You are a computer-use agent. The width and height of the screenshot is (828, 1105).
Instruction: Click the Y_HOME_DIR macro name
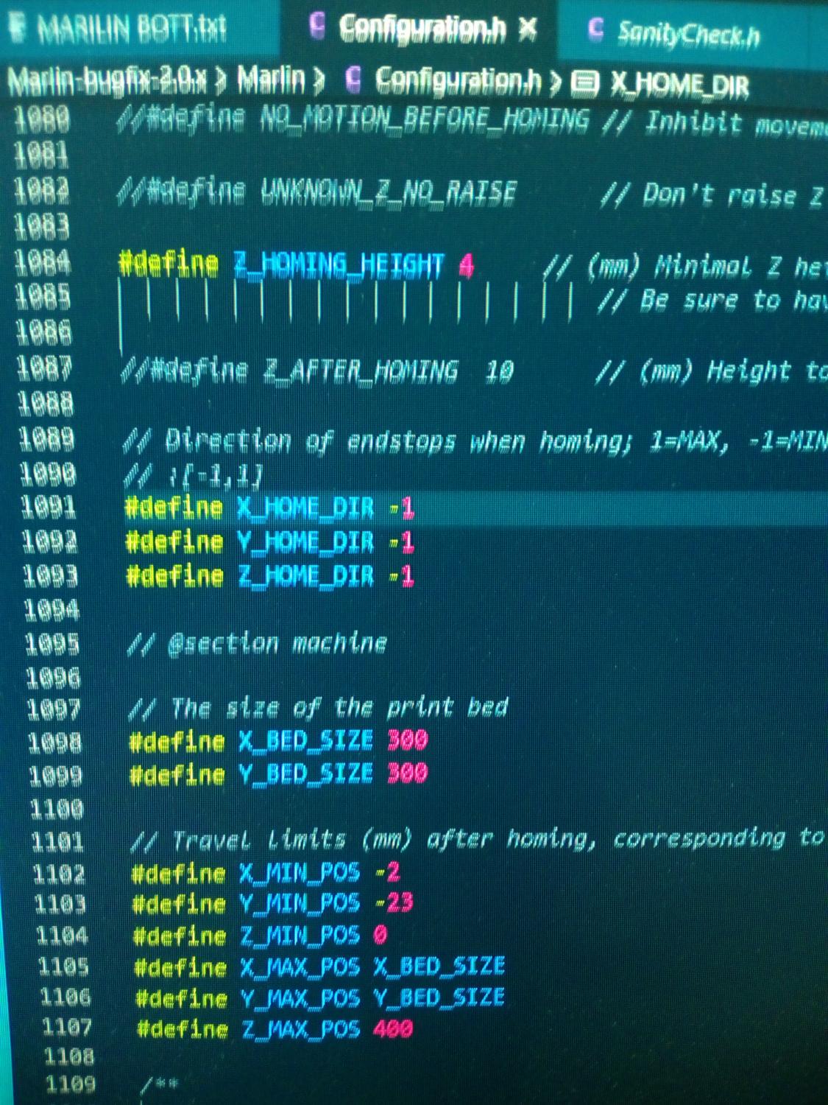coord(305,542)
